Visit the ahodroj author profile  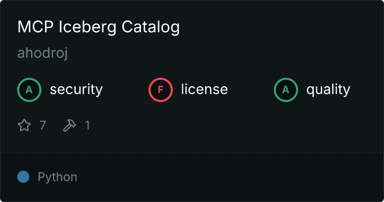pyautogui.click(x=42, y=54)
